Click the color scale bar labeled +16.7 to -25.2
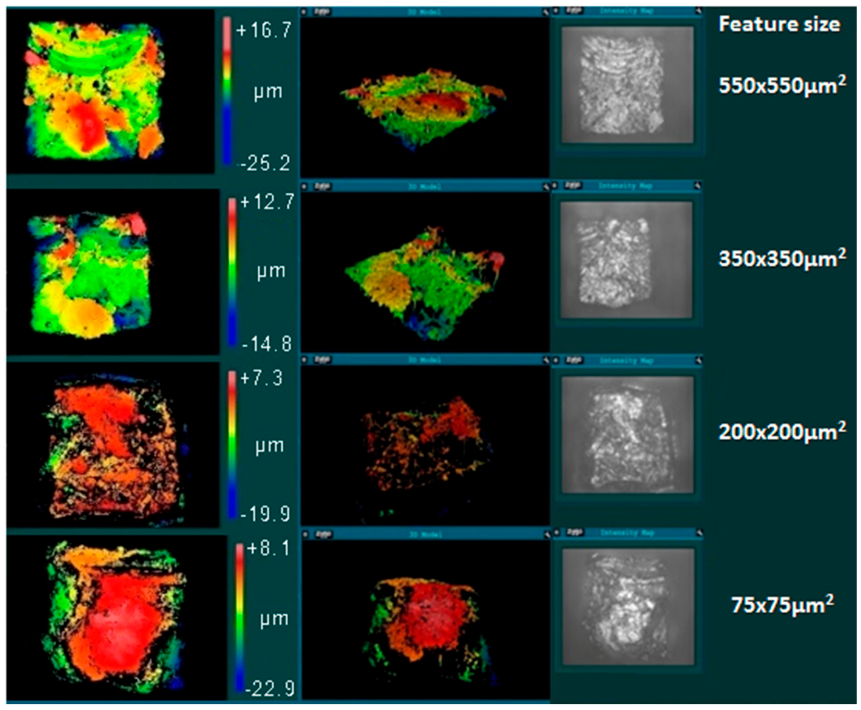The image size is (861, 710). click(227, 90)
